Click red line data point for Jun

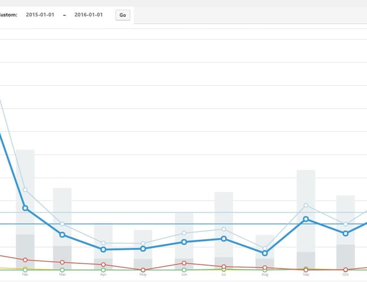pos(184,263)
